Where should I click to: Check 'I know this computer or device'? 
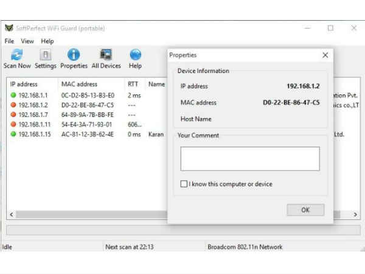(184, 184)
